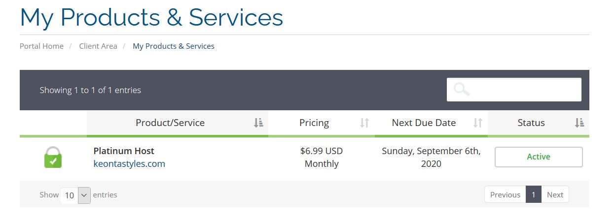
Task: Click the Pricing column sort arrows
Action: click(364, 123)
